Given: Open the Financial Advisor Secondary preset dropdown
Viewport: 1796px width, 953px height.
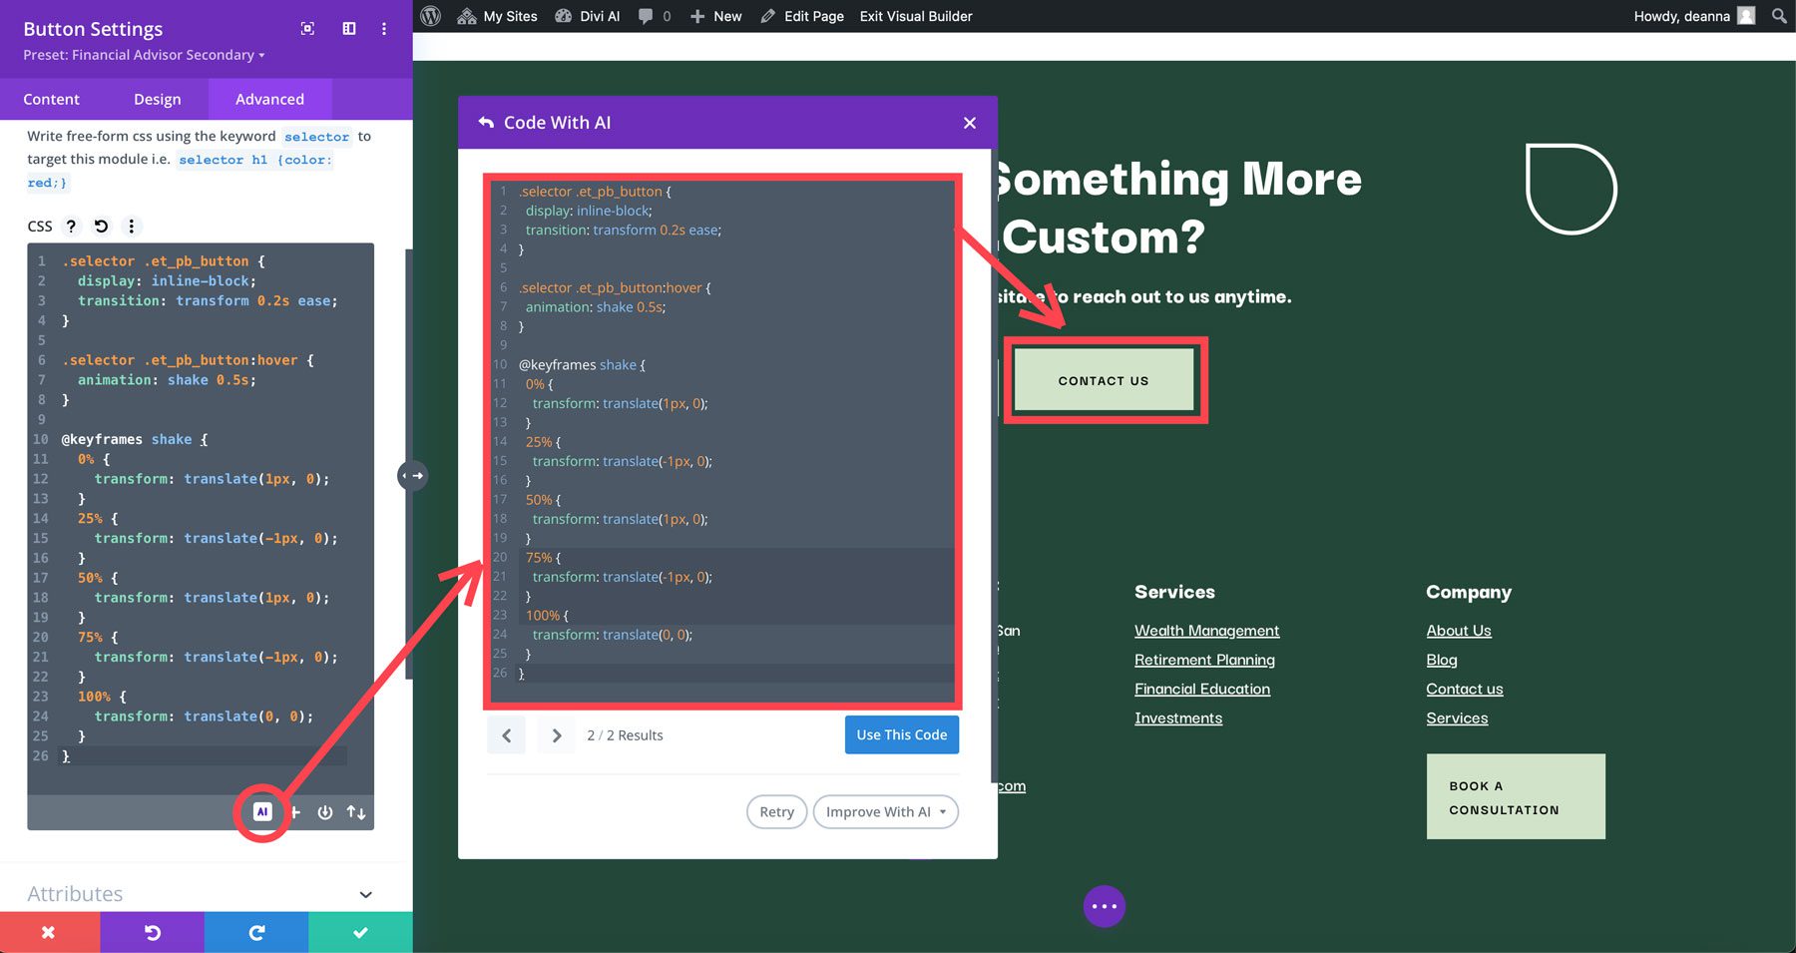Looking at the screenshot, I should (144, 55).
